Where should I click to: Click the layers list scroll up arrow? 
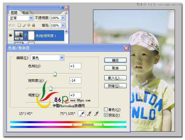click(66, 32)
